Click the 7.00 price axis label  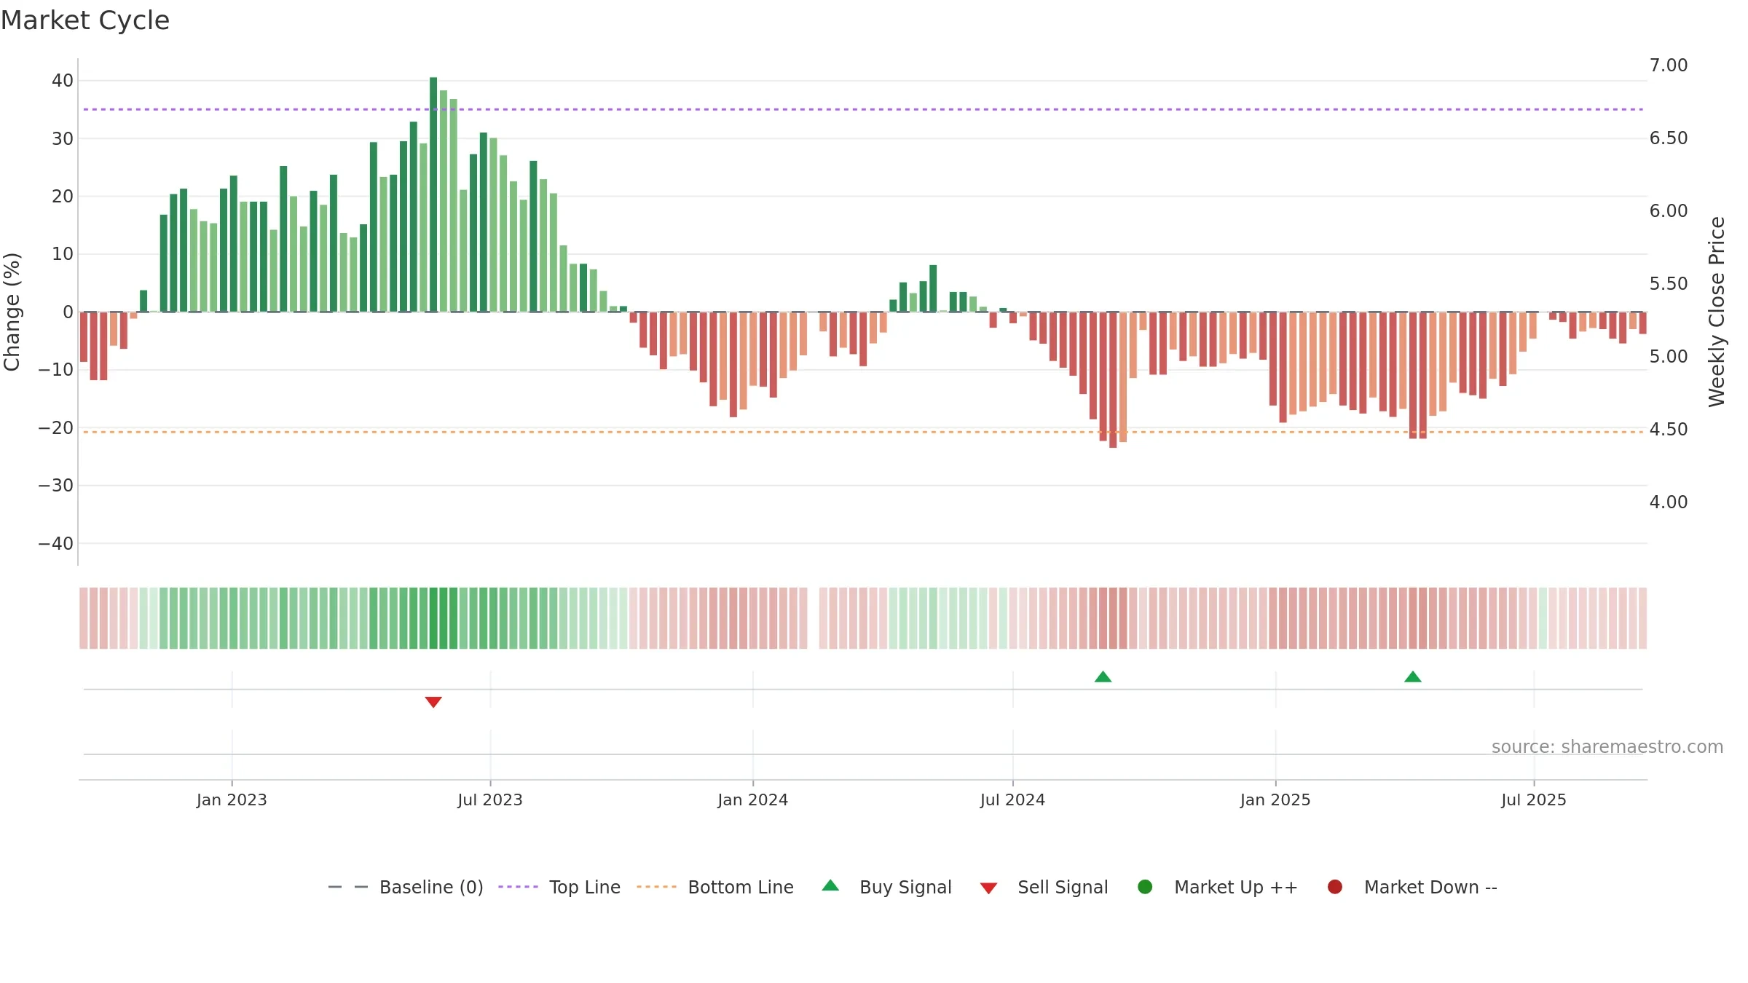1669,66
